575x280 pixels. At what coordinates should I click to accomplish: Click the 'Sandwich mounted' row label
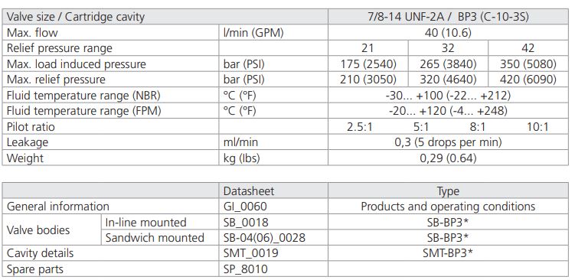pyautogui.click(x=155, y=238)
